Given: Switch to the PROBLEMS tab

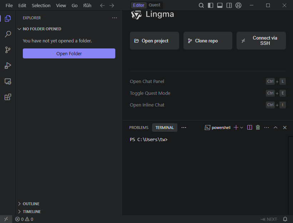Looking at the screenshot, I should click(x=139, y=128).
